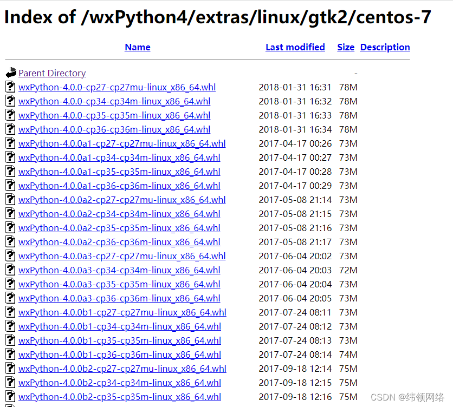Click file icon beside wxPython-4.0.0a3-cp27-cp27mu wheel
This screenshot has width=453, height=407.
pos(10,256)
